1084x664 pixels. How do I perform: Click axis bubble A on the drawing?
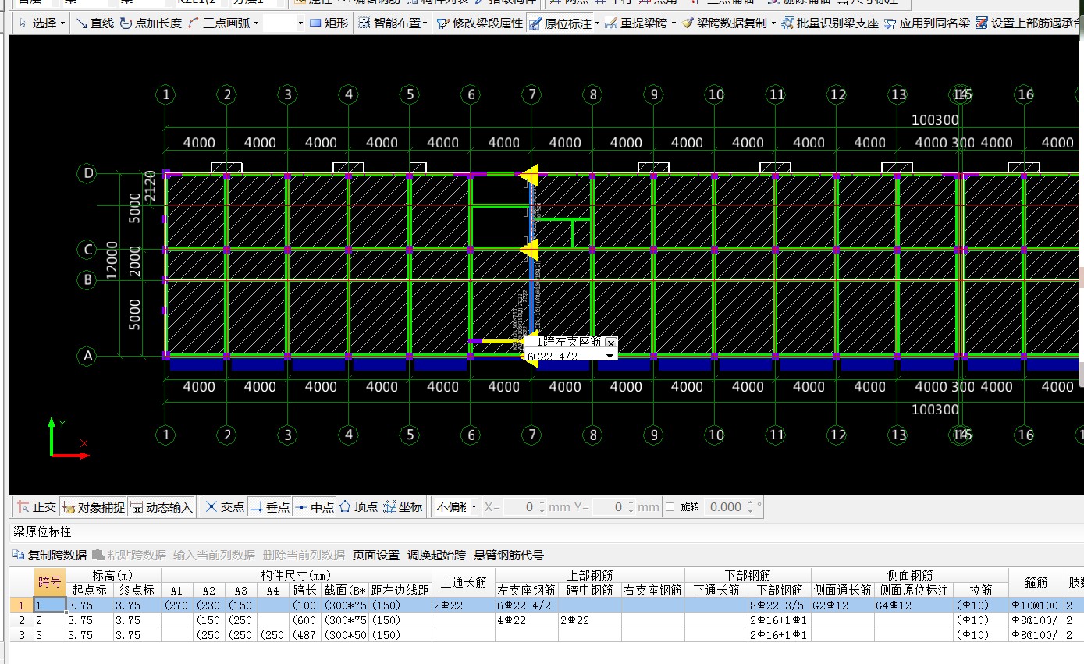88,356
